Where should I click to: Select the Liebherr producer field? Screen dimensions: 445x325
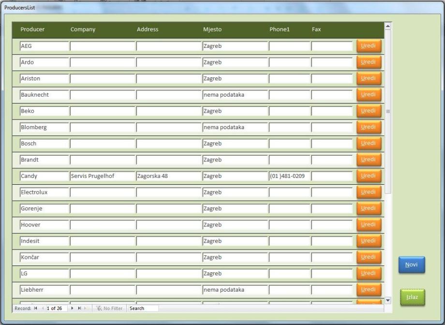click(44, 290)
